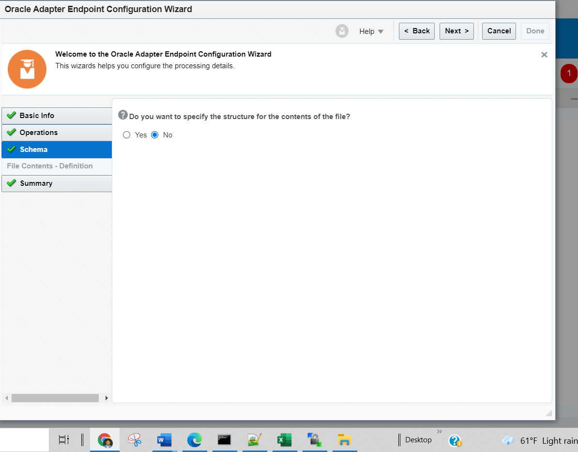Open Snipping Tool from the taskbar
Viewport: 578px width, 452px height.
point(135,440)
